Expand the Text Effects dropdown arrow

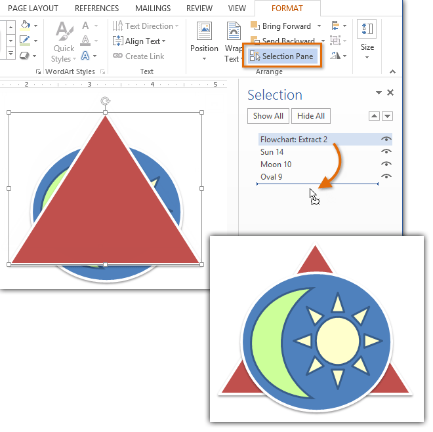click(94, 56)
